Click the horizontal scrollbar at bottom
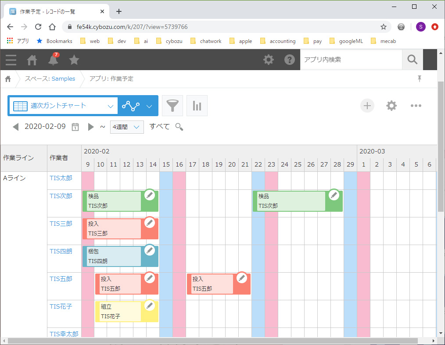 (x=213, y=341)
